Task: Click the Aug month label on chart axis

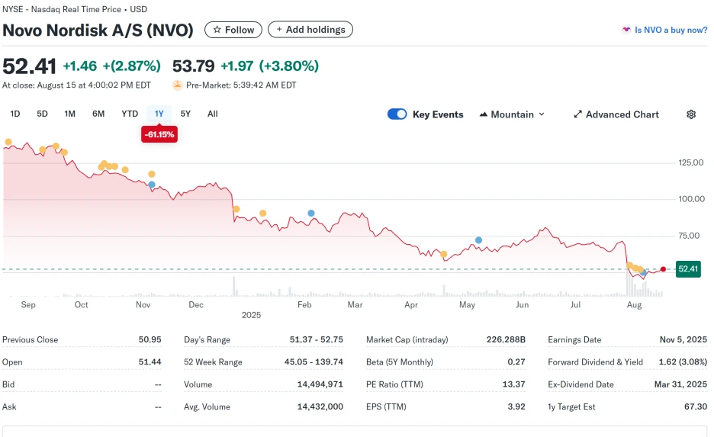Action: pos(634,304)
